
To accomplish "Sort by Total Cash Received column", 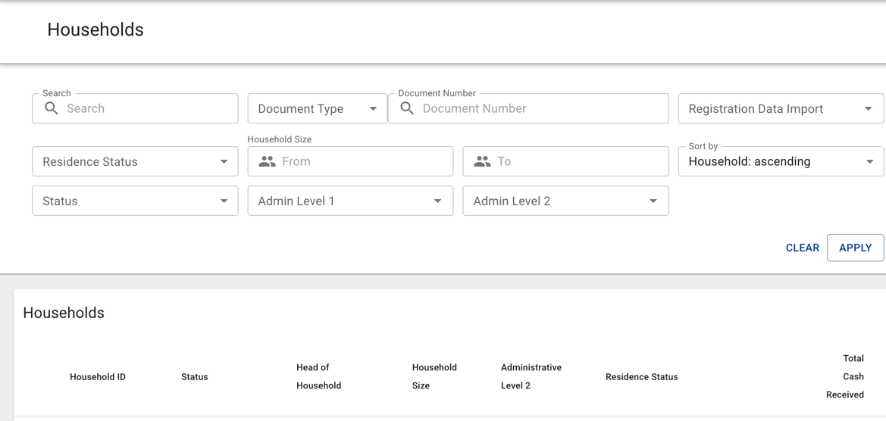I will tap(845, 376).
